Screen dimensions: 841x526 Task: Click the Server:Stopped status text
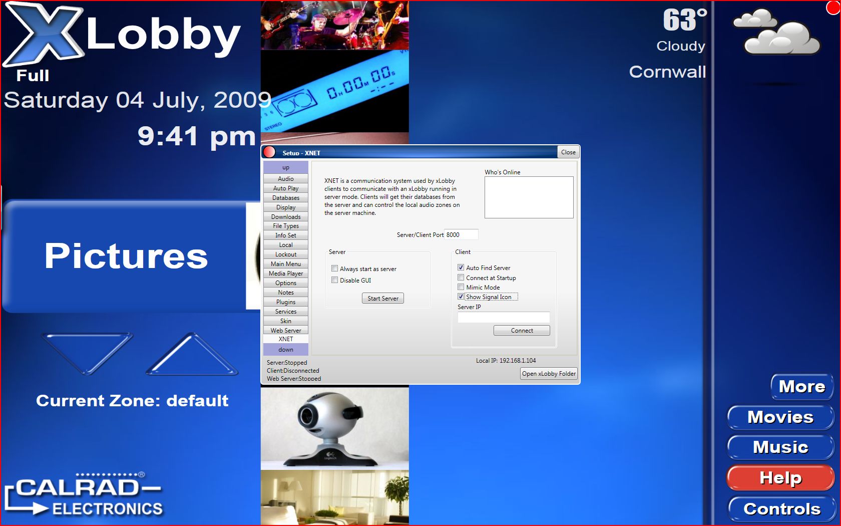287,363
